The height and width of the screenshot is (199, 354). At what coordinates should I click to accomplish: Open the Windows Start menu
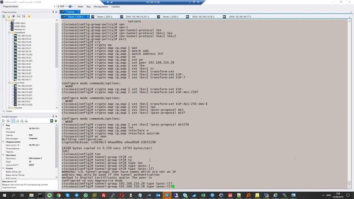(4, 195)
